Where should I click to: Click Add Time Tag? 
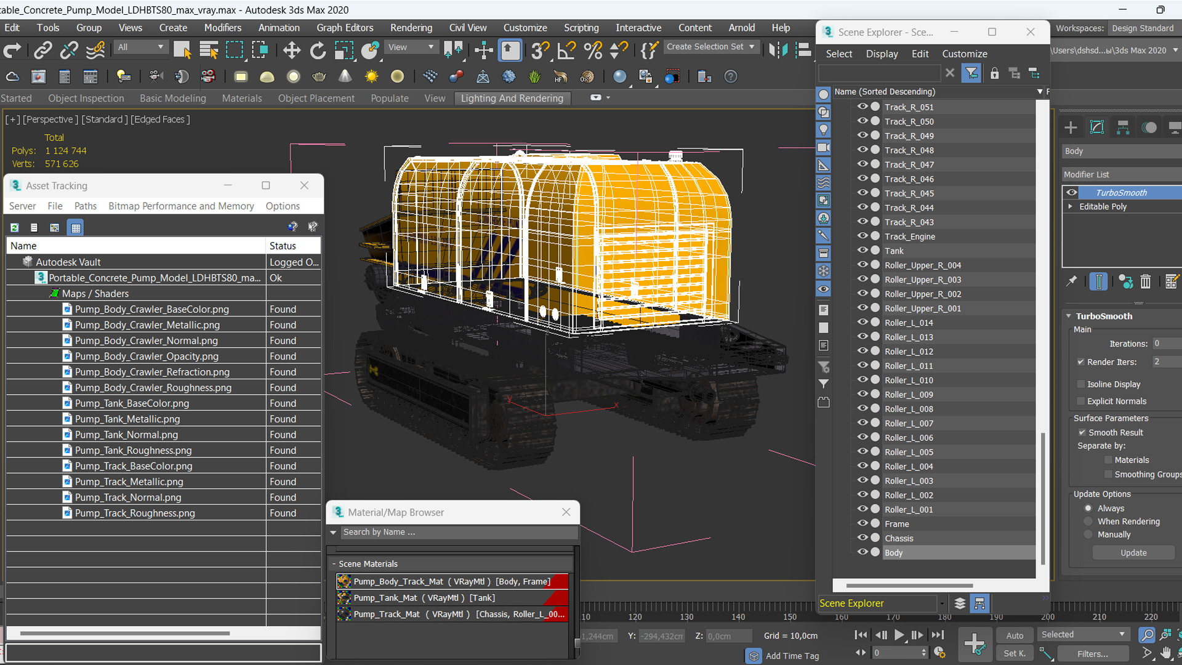[x=792, y=656]
